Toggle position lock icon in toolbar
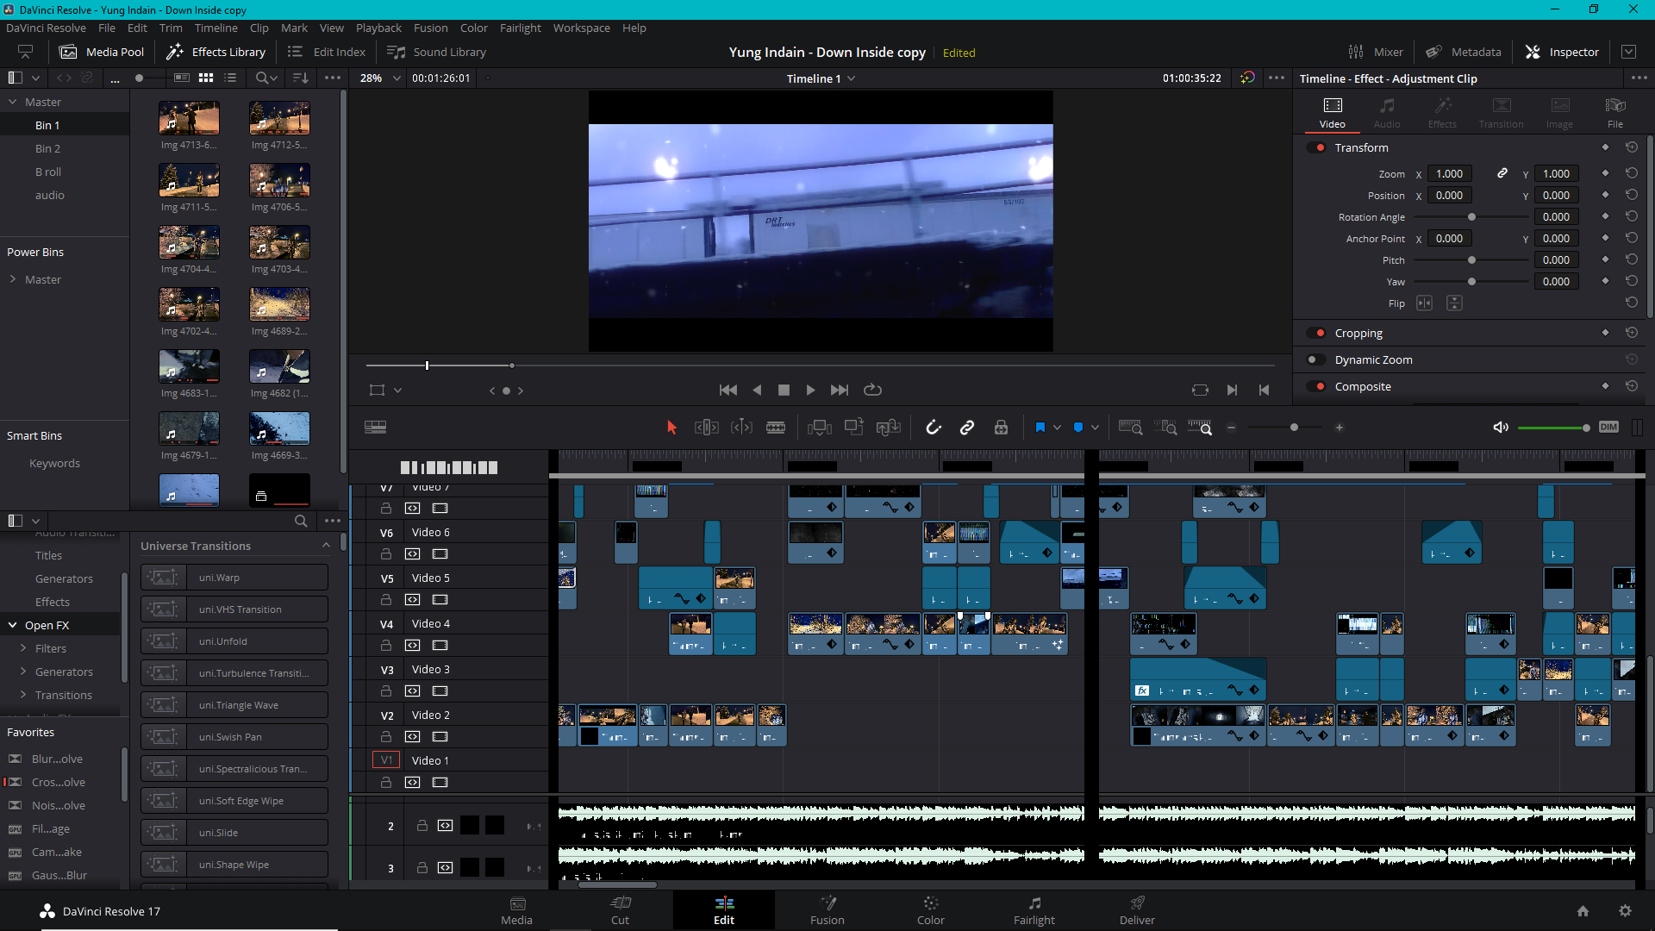Image resolution: width=1655 pixels, height=931 pixels. pyautogui.click(x=1001, y=428)
